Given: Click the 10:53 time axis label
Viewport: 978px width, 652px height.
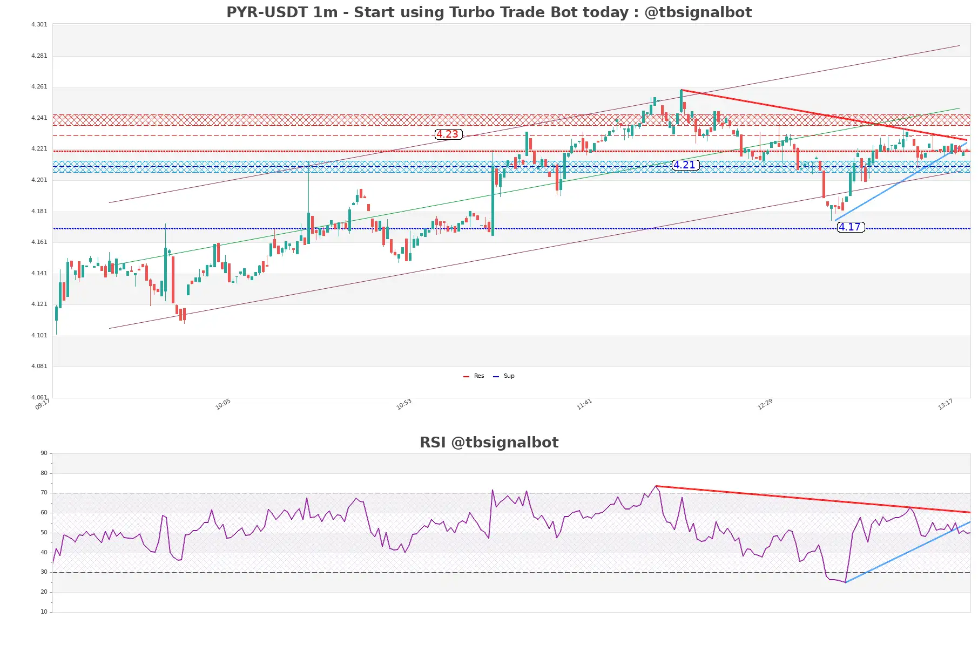Looking at the screenshot, I should (404, 404).
